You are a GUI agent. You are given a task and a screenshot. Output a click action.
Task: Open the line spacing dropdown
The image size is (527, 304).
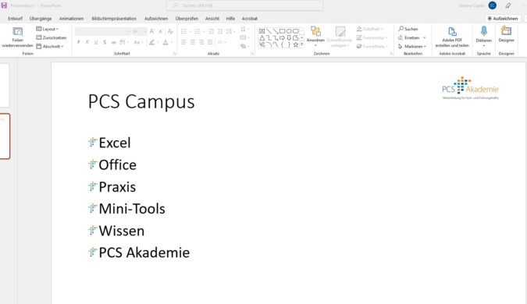tap(230, 31)
